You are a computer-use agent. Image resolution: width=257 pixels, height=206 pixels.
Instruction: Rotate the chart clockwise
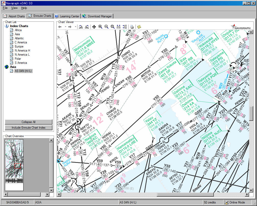click(81, 27)
